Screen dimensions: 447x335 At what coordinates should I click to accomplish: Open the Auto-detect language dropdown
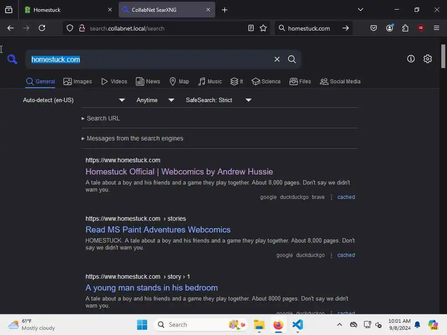point(74,100)
